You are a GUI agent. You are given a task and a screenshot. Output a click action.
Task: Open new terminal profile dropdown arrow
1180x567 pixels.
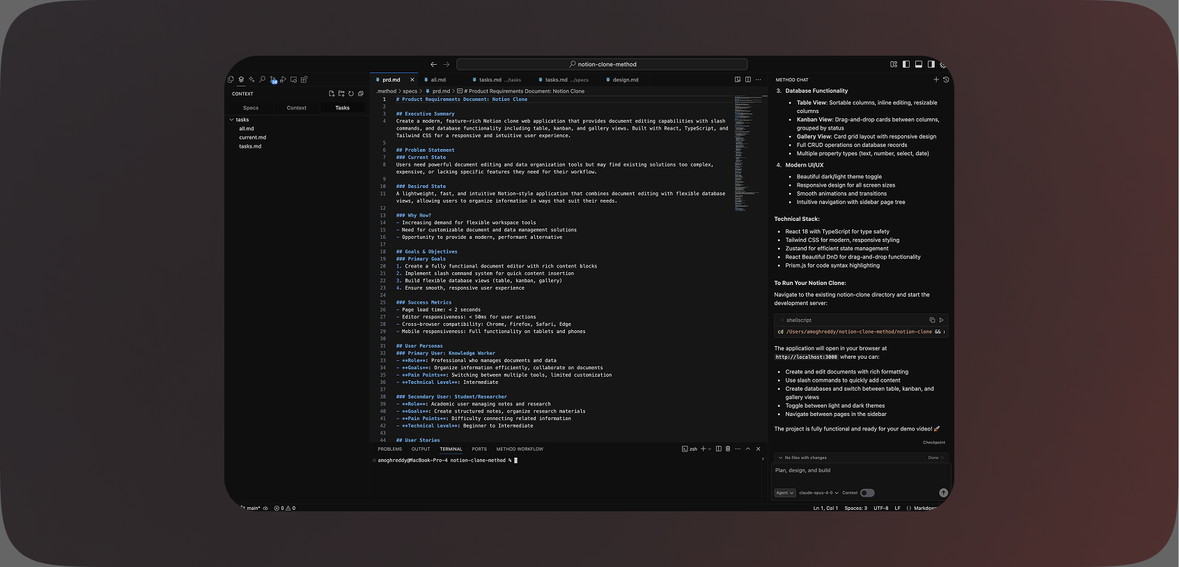pos(710,449)
